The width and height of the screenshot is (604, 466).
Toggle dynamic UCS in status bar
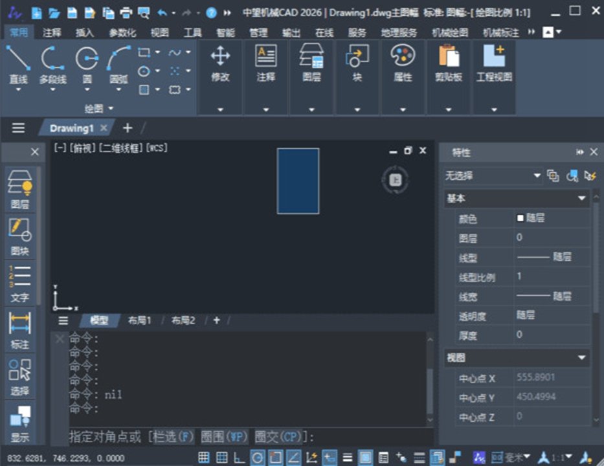click(311, 458)
